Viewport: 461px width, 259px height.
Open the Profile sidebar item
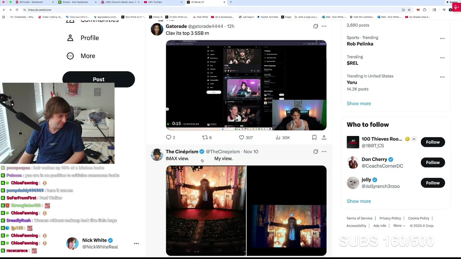click(82, 38)
